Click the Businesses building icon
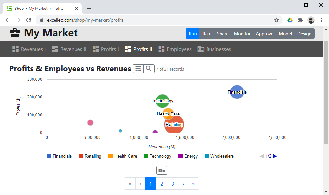This screenshot has height=195, width=329. 201,49
